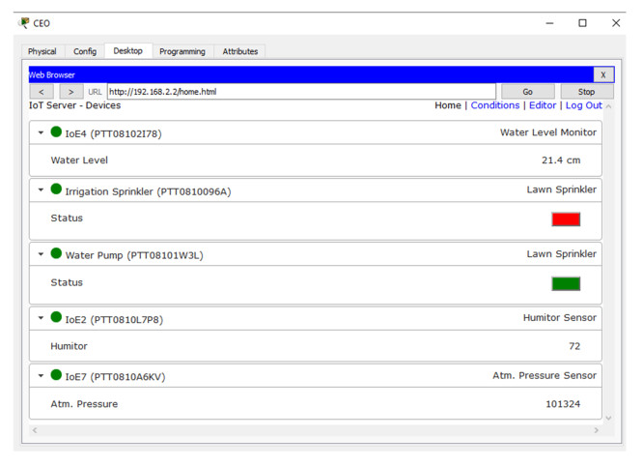Screen dimensions: 643x466
Task: Click the green status dot for IoE4
Action: pos(56,132)
